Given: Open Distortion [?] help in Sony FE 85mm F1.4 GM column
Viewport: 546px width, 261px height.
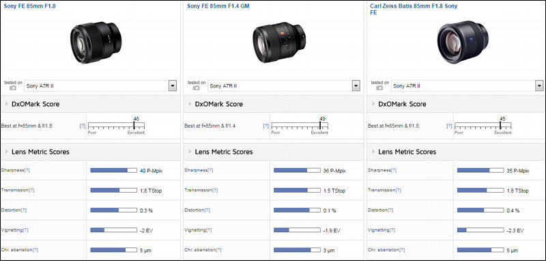Looking at the screenshot, I should pyautogui.click(x=207, y=210).
